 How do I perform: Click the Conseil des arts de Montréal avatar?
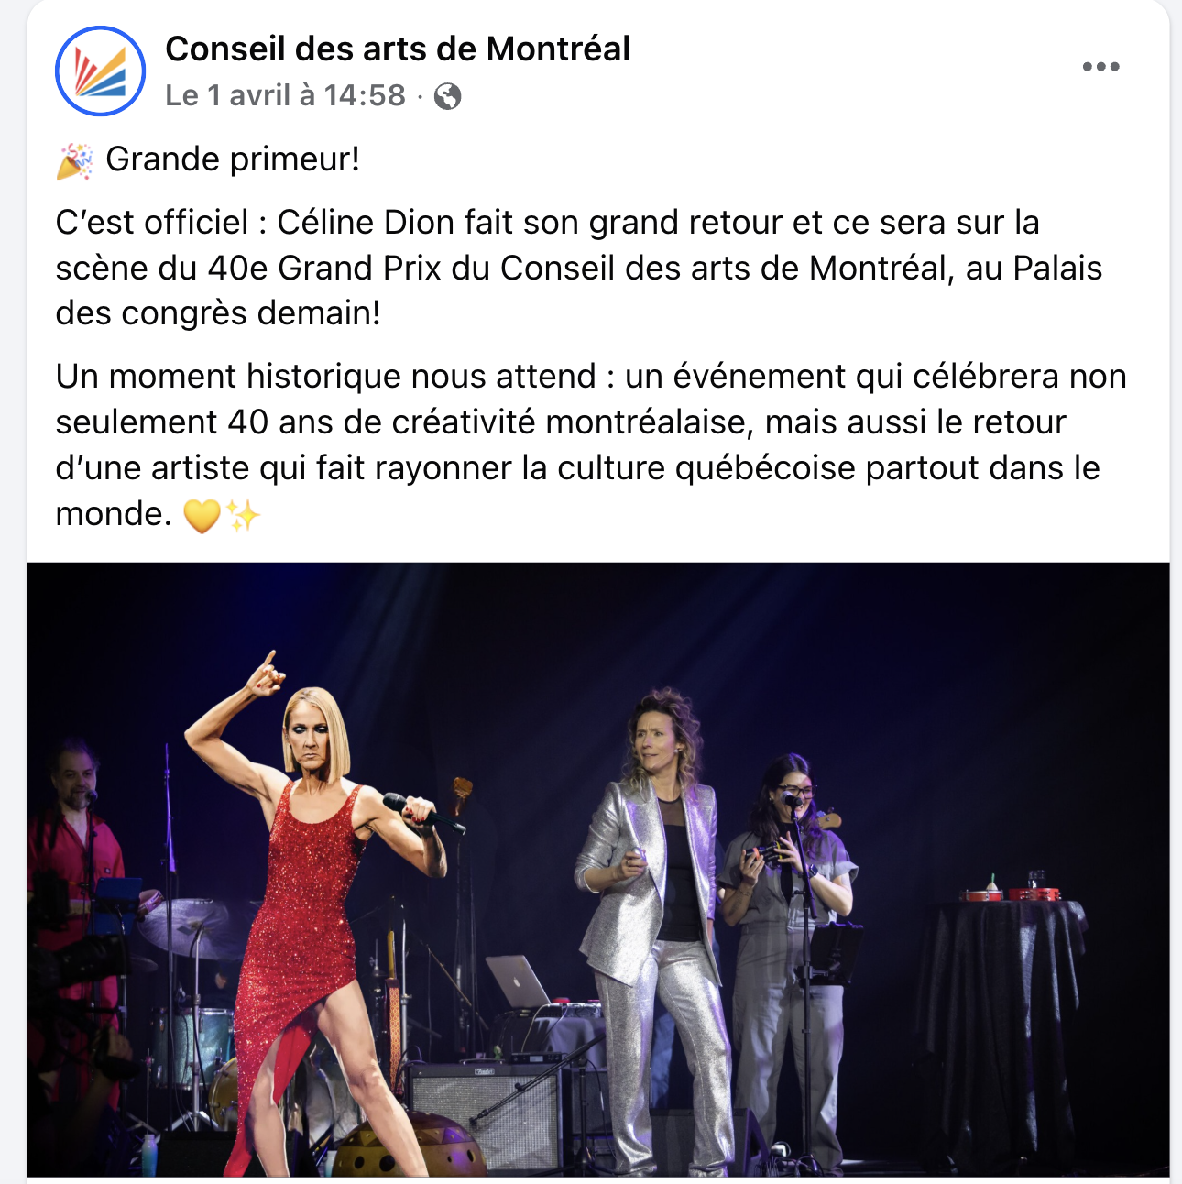point(100,71)
